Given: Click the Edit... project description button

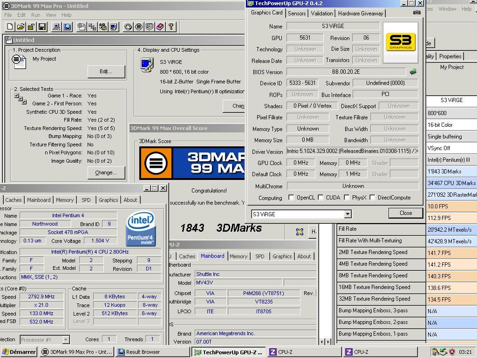Looking at the screenshot, I should pos(106,71).
